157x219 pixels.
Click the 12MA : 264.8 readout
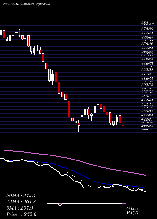21,202
